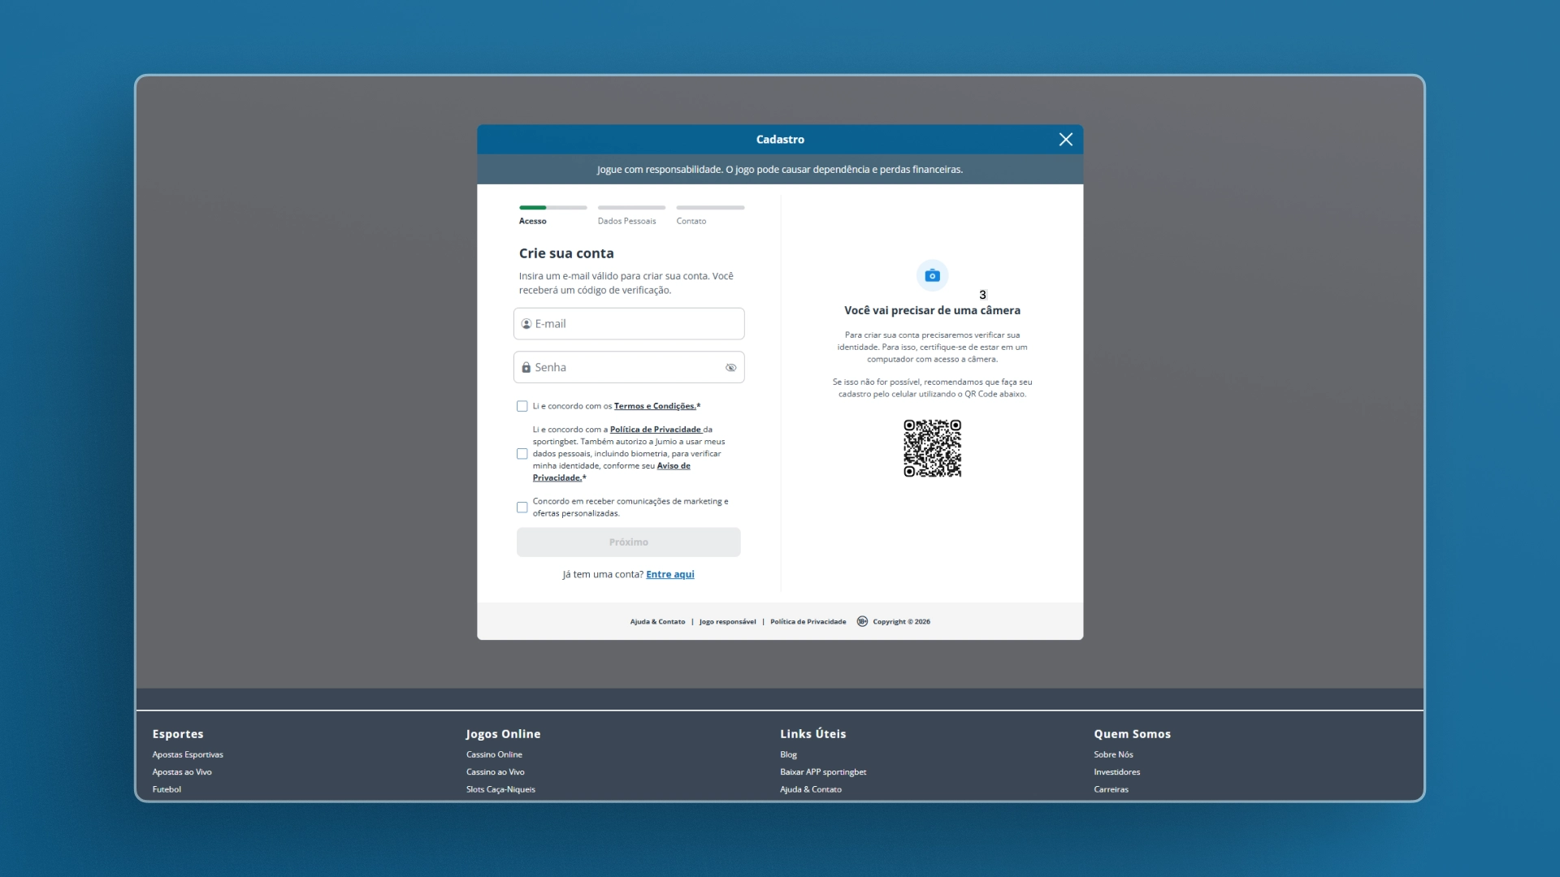Click the QR code image

point(932,448)
